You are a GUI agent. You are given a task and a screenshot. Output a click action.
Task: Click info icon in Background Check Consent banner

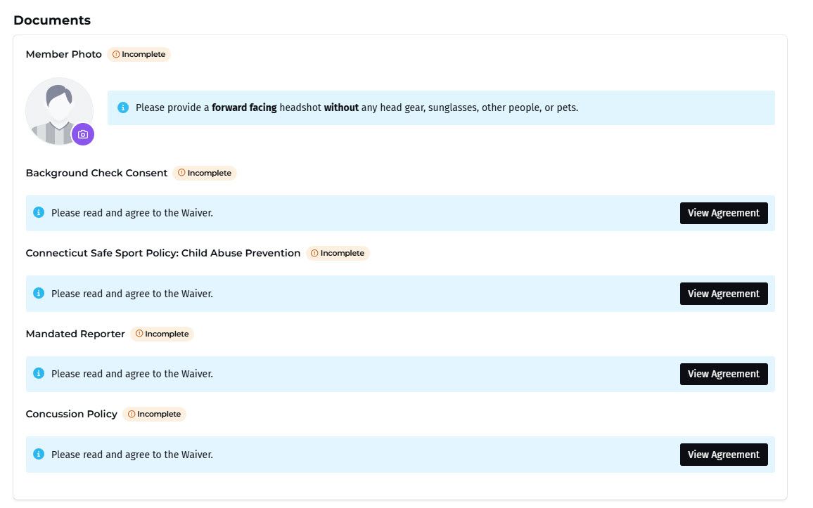click(x=39, y=212)
